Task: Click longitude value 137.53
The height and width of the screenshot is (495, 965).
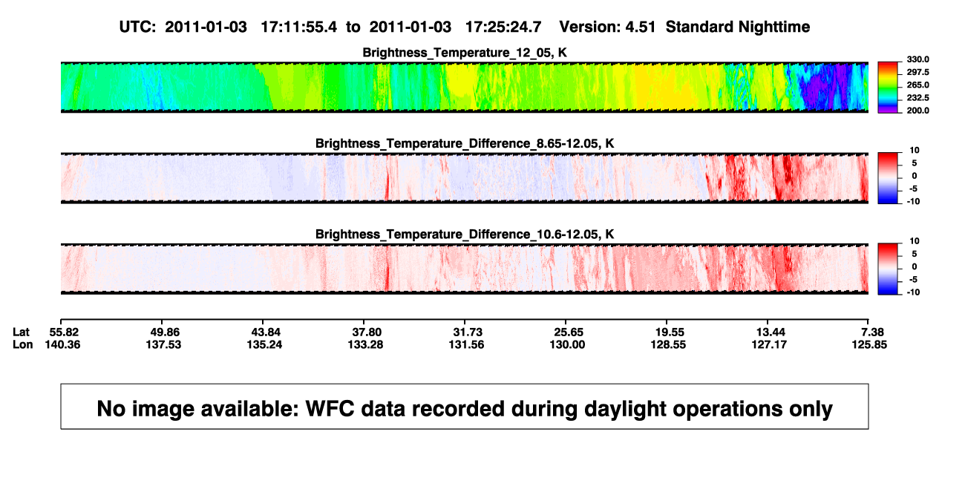Action: (x=165, y=344)
